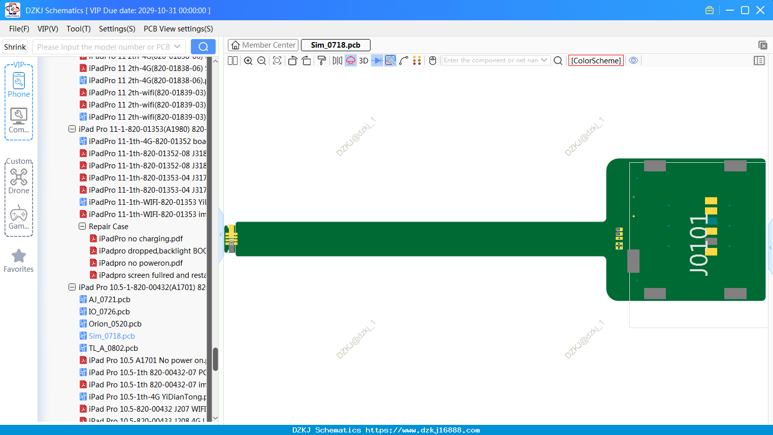Open iPadpro screen fullred repair case
773x435 pixels.
(148, 275)
